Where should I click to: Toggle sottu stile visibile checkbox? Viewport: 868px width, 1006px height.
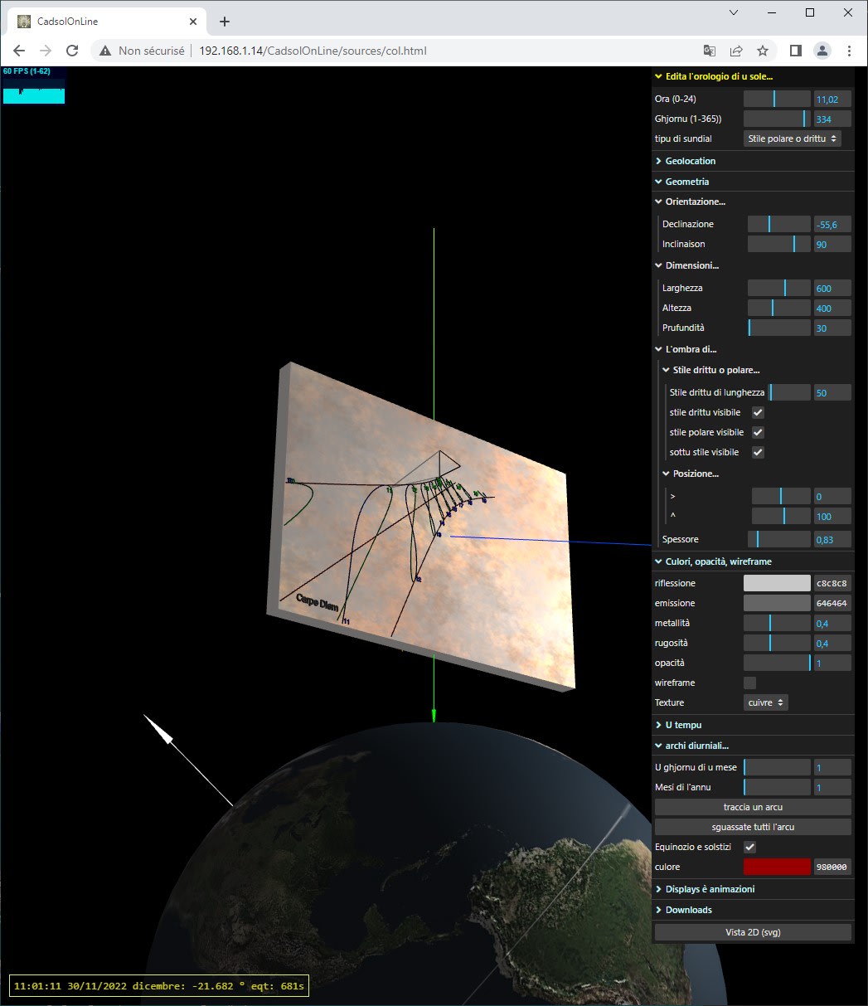[x=758, y=452]
